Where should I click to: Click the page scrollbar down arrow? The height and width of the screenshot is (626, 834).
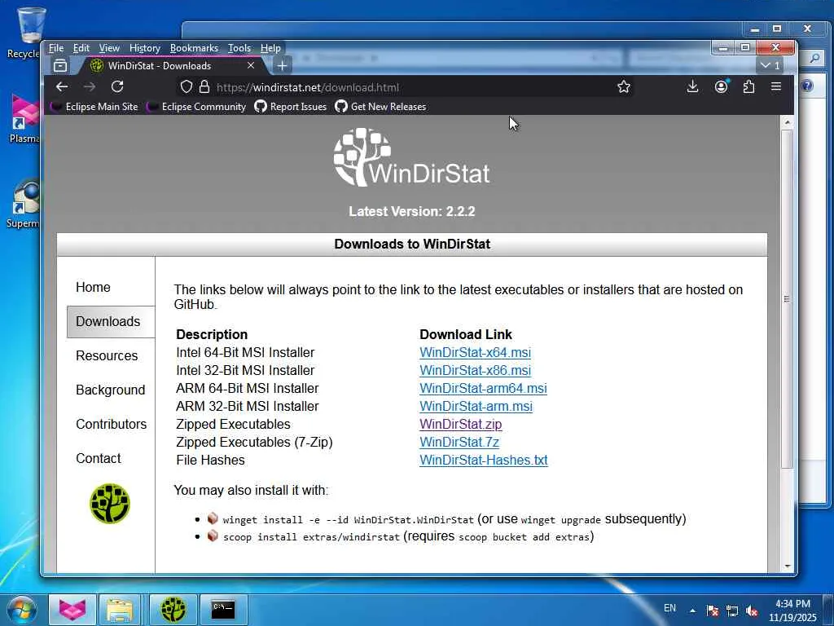tap(788, 566)
